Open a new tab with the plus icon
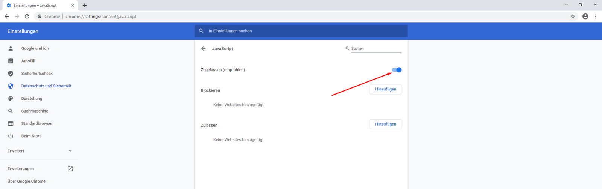Viewport: 602px width, 189px height. [85, 6]
